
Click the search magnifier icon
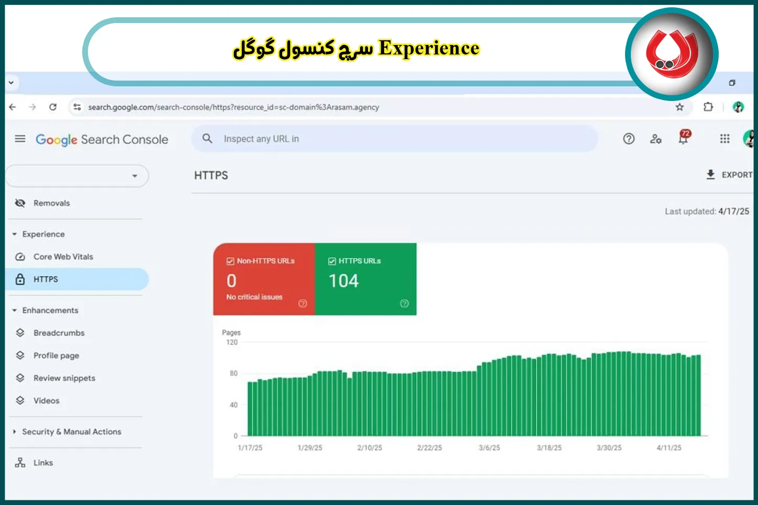[x=207, y=138]
